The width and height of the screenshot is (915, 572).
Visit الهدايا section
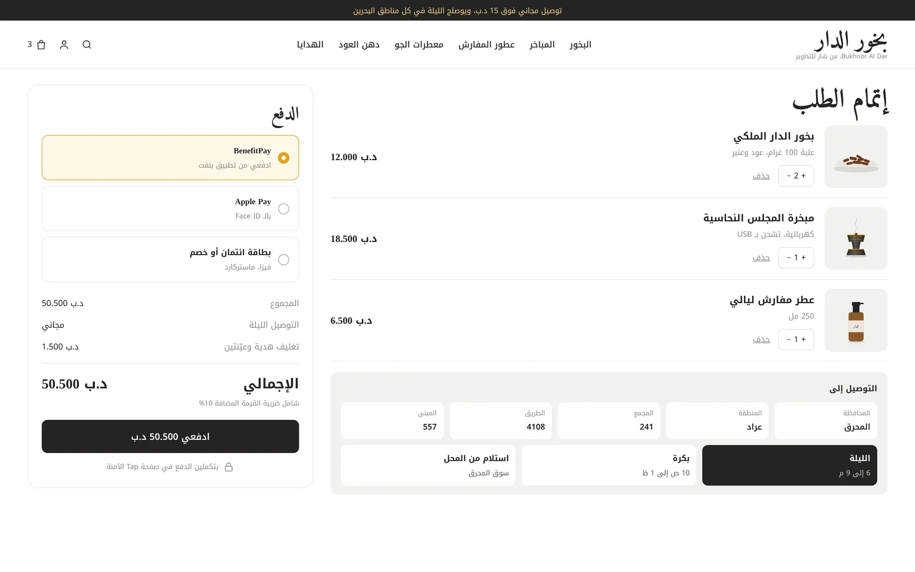[311, 45]
